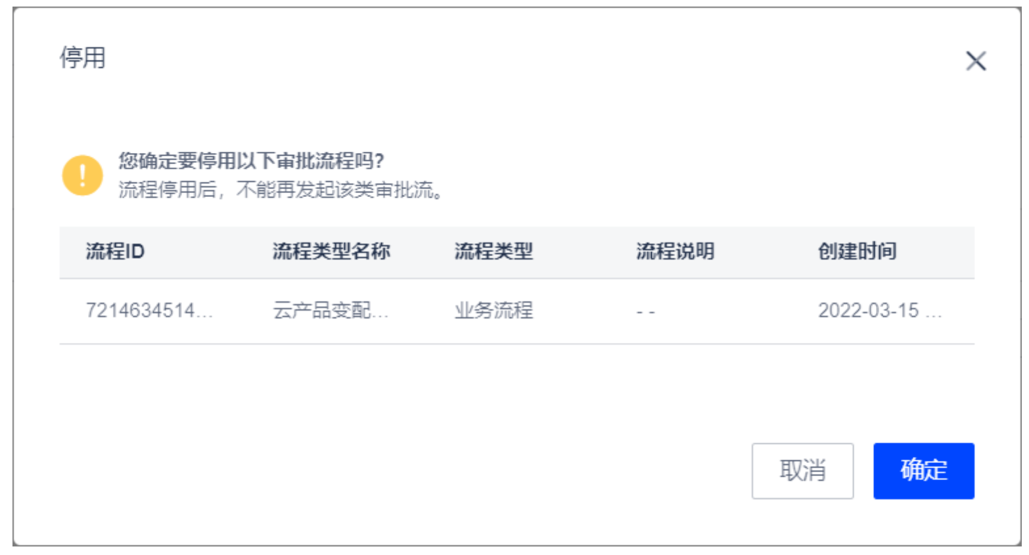Screen dimensions: 1029x555
Task: Click the yellow warning exclamation icon
Action: pyautogui.click(x=82, y=175)
